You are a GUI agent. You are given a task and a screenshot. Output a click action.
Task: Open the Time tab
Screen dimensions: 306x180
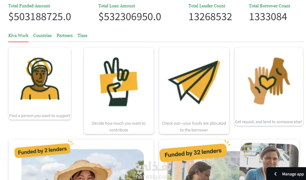click(82, 35)
